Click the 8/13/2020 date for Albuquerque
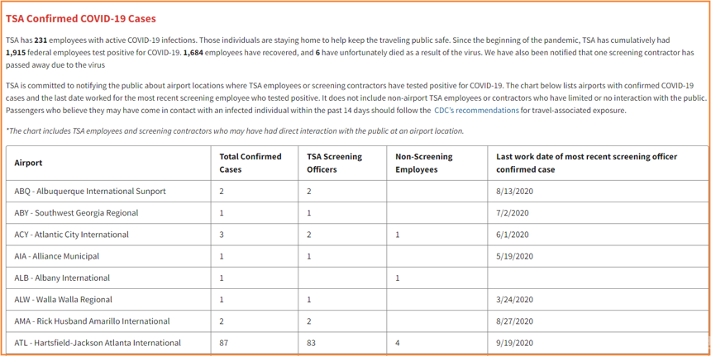Image resolution: width=711 pixels, height=356 pixels. coord(514,191)
